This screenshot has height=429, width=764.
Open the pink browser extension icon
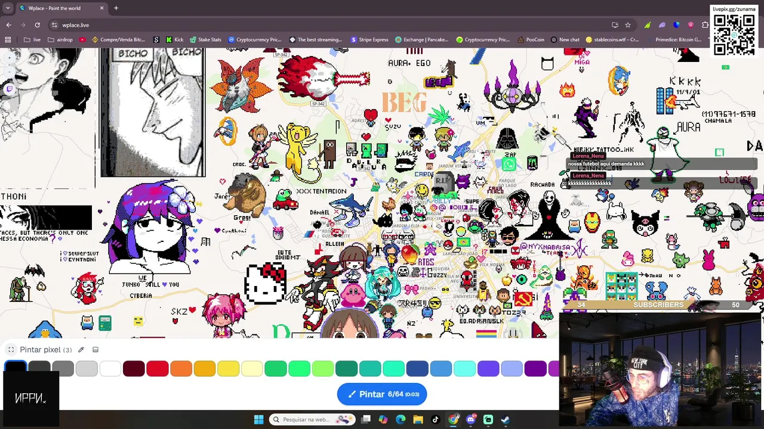tap(691, 25)
